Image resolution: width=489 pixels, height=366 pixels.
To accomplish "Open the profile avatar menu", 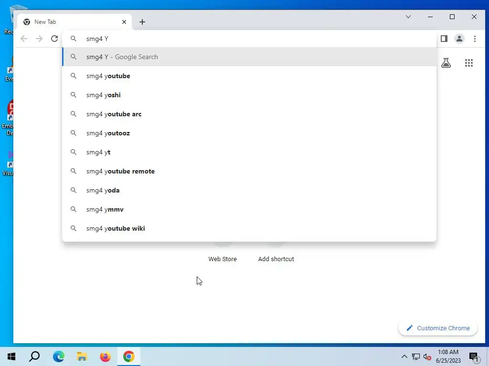I will pyautogui.click(x=459, y=39).
